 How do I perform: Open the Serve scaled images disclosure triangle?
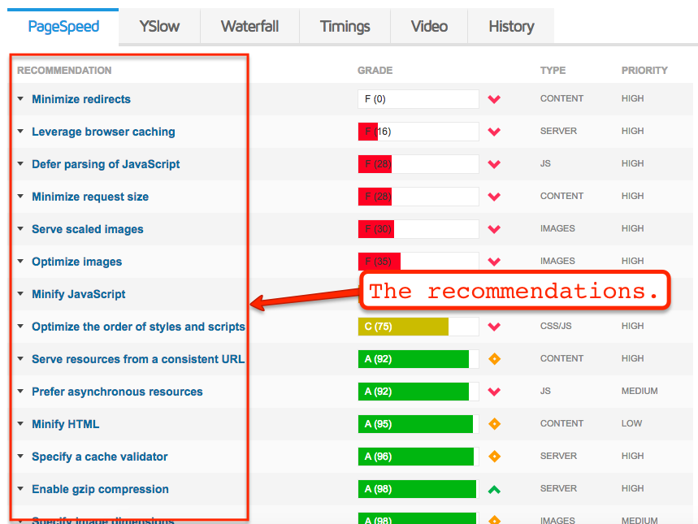tap(20, 229)
